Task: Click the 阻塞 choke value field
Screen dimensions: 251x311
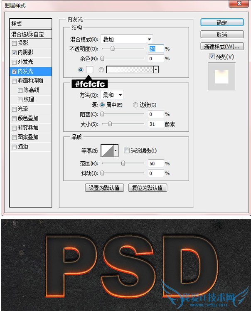Action: tap(156, 114)
